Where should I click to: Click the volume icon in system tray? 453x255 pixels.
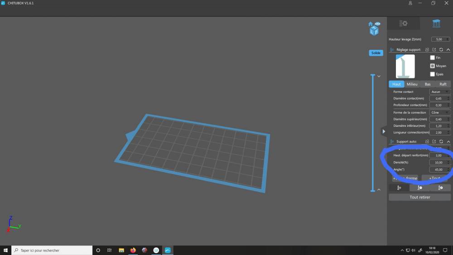point(414,250)
